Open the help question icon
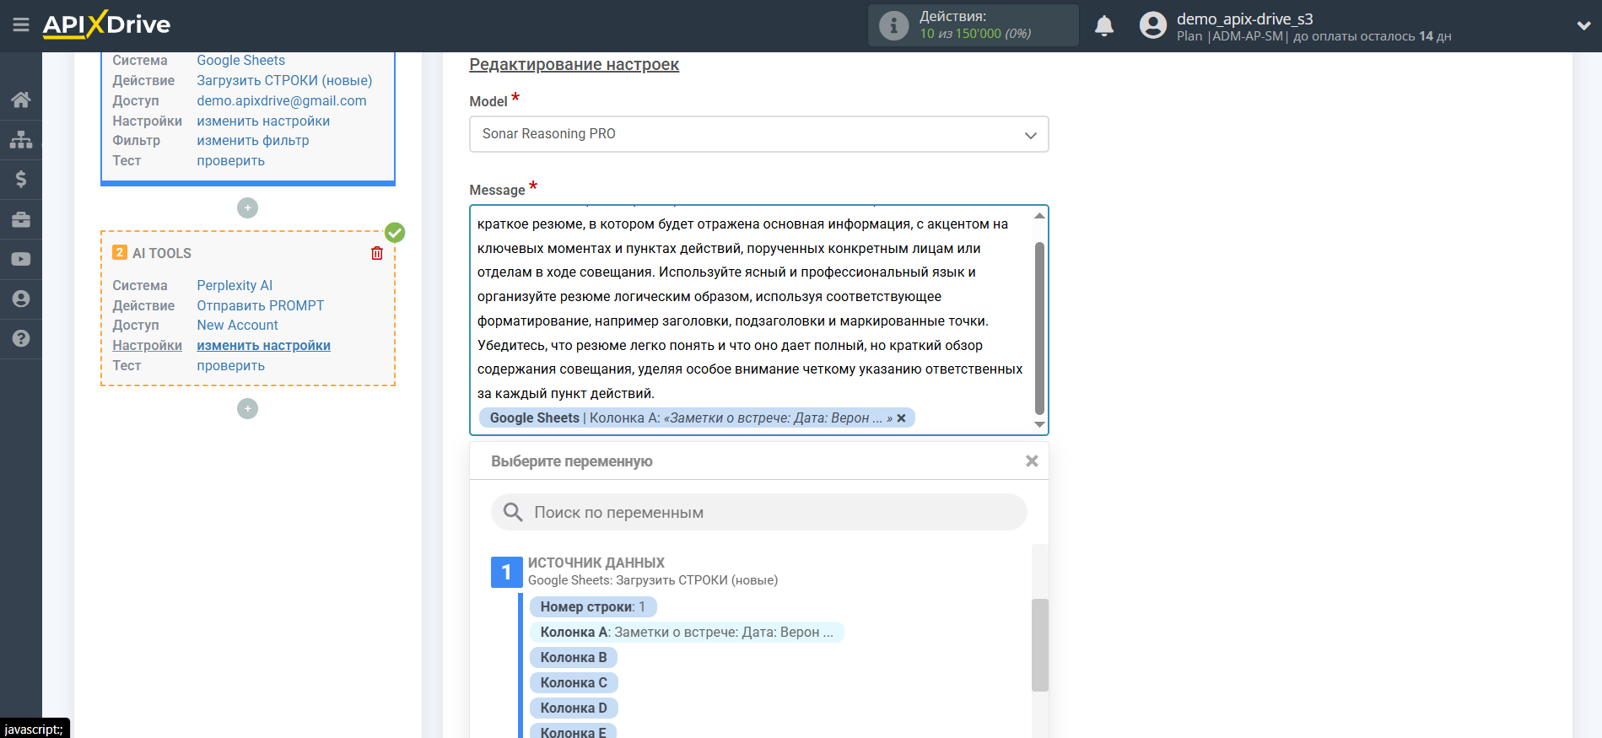 [x=21, y=338]
